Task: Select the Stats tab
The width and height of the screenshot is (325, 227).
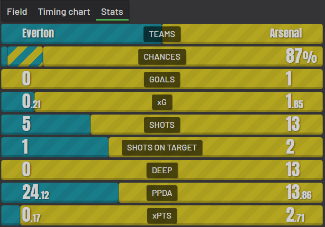Action: (112, 11)
